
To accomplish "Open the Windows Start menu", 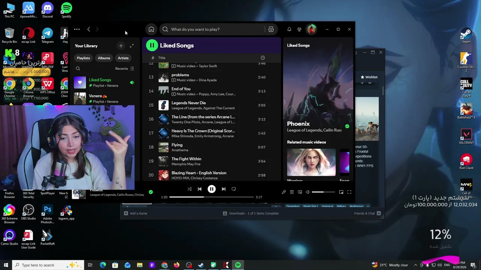I will click(x=6, y=265).
